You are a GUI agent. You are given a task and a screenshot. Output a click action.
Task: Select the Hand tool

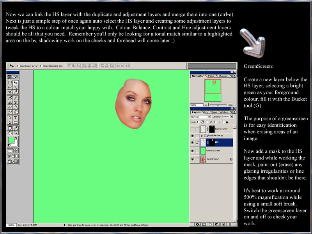(x=10, y=133)
